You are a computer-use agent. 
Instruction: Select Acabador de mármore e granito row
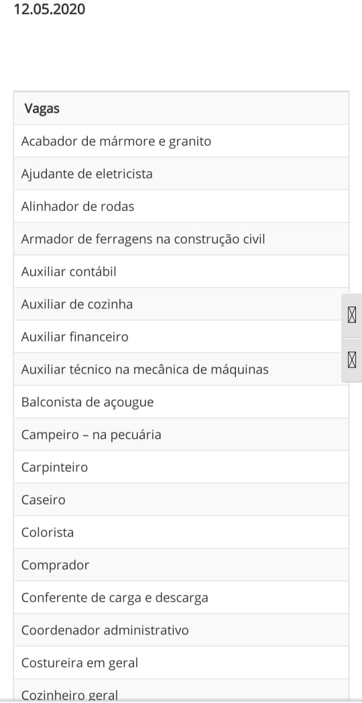coord(181,141)
